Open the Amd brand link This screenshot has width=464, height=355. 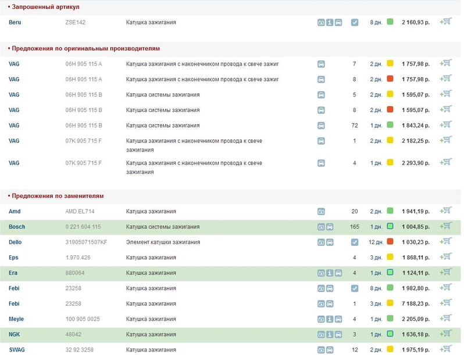[x=15, y=212]
